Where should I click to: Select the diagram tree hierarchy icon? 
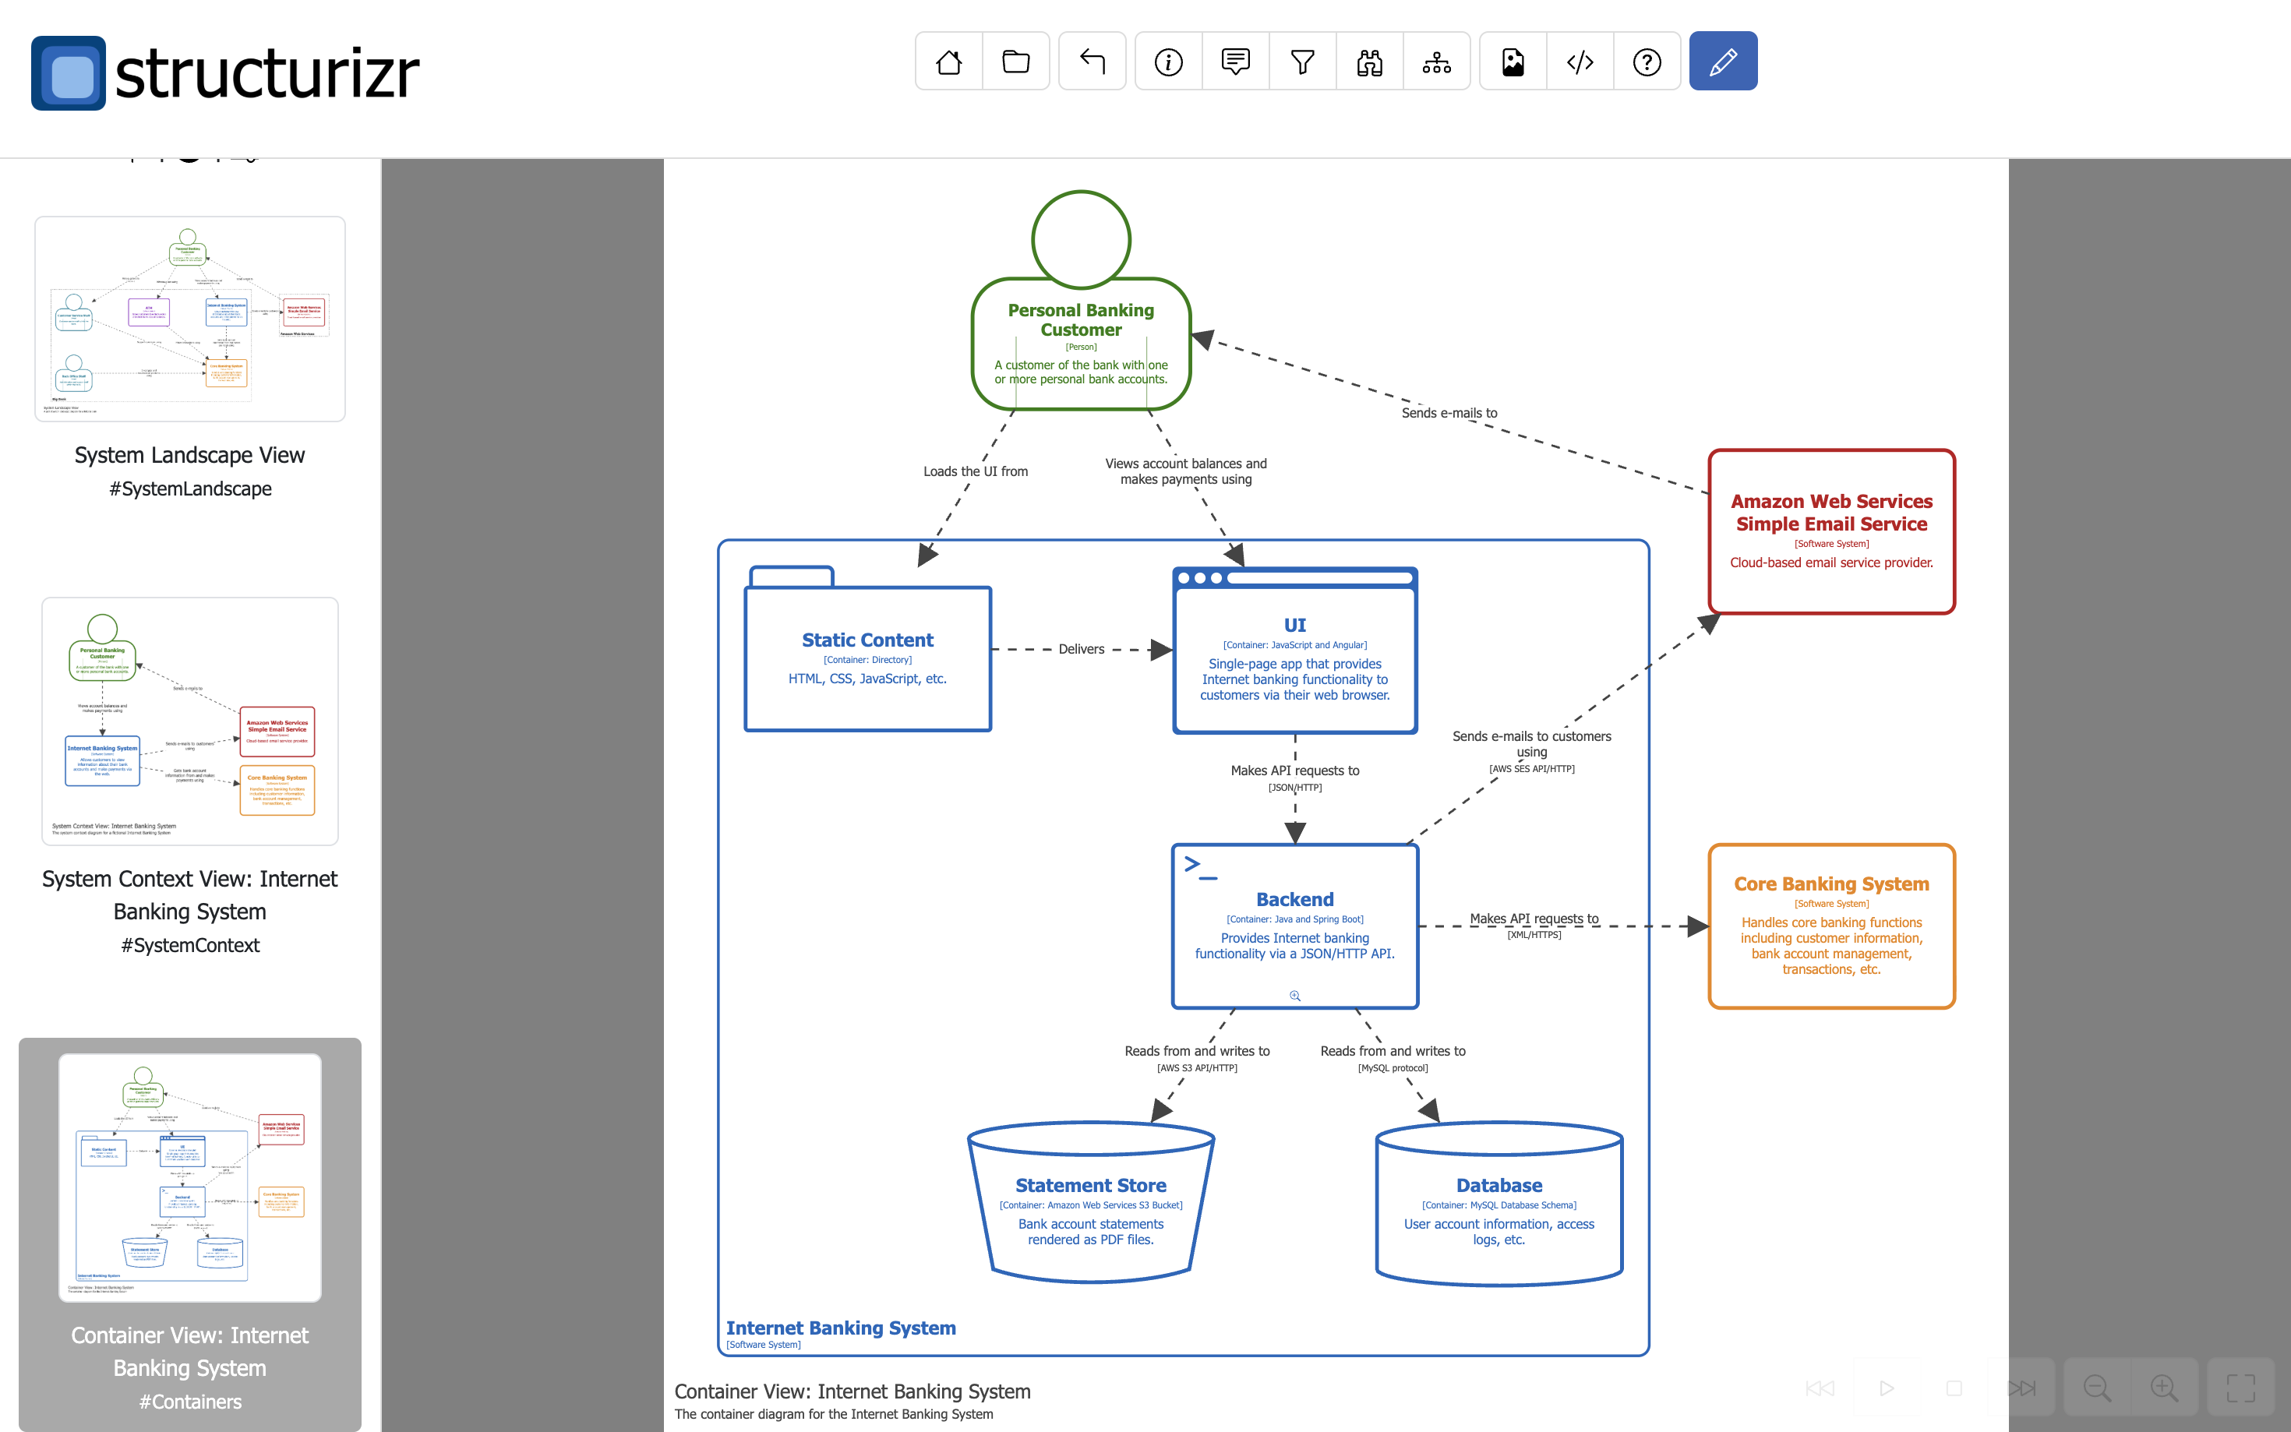click(1436, 62)
